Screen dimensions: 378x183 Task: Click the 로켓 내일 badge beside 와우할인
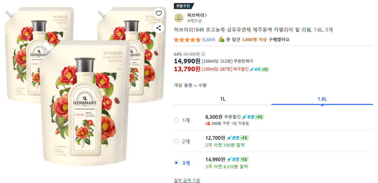259,69
